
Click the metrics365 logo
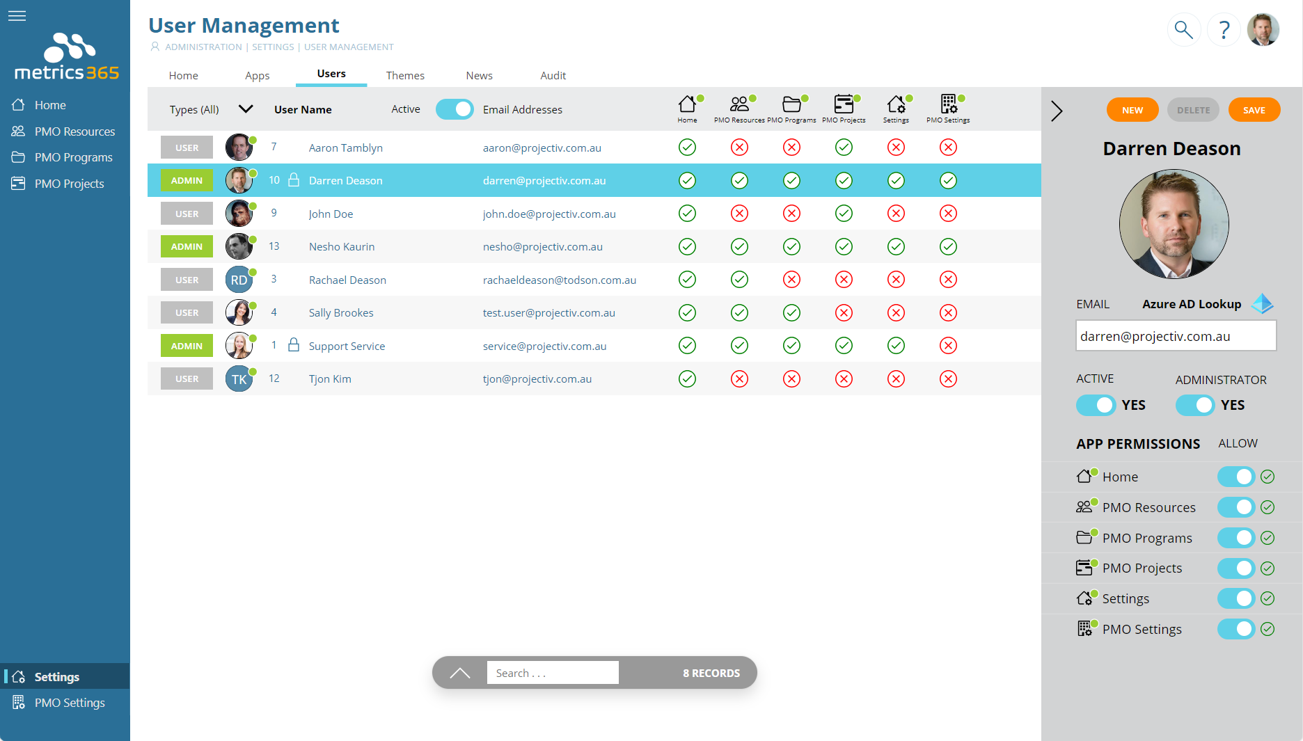[67, 57]
